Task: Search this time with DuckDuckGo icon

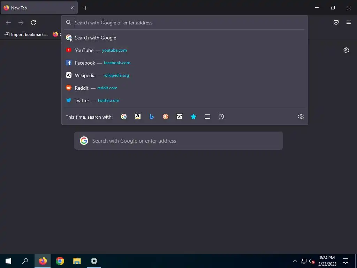Action: point(166,117)
